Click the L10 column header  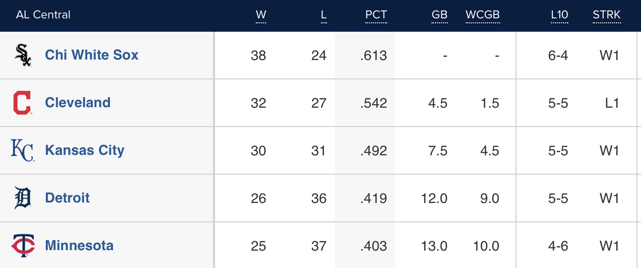(x=559, y=15)
